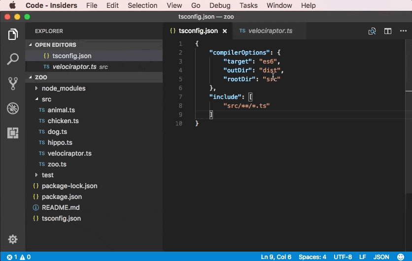Open the Explorer view in activity bar
412x261 pixels.
pos(13,34)
